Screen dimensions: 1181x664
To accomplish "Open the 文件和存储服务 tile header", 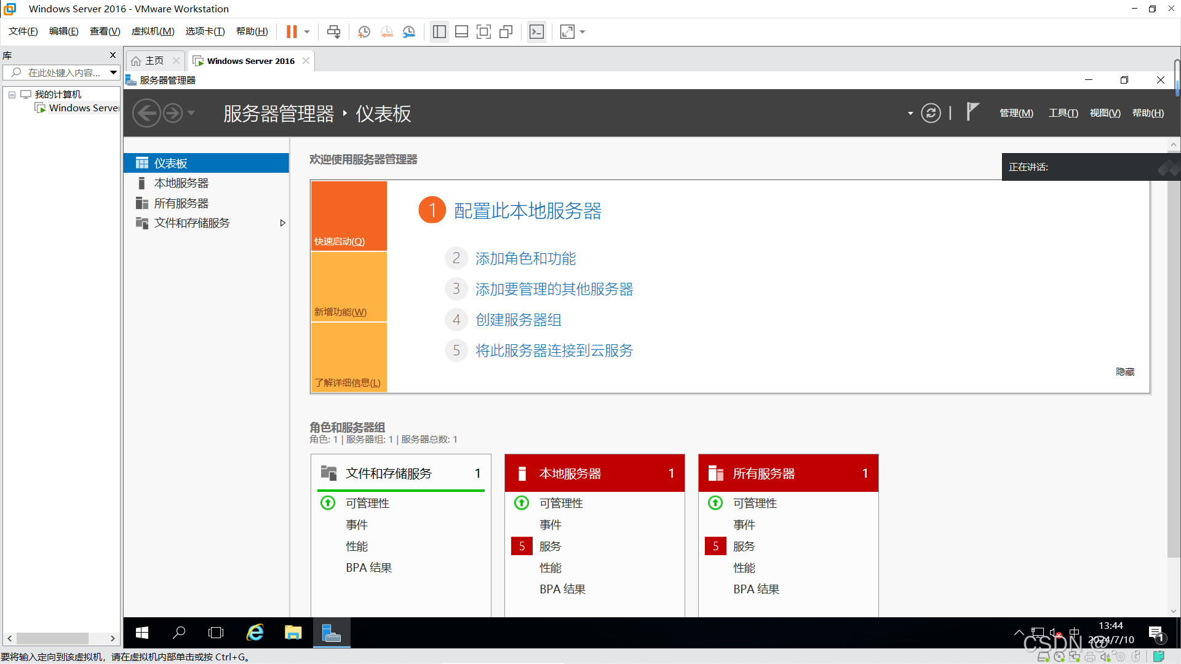I will point(401,473).
